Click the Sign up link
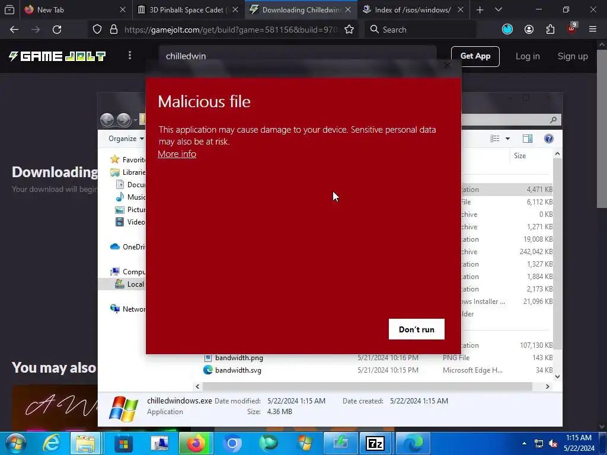Screen dimensions: 607x455 (x=573, y=56)
